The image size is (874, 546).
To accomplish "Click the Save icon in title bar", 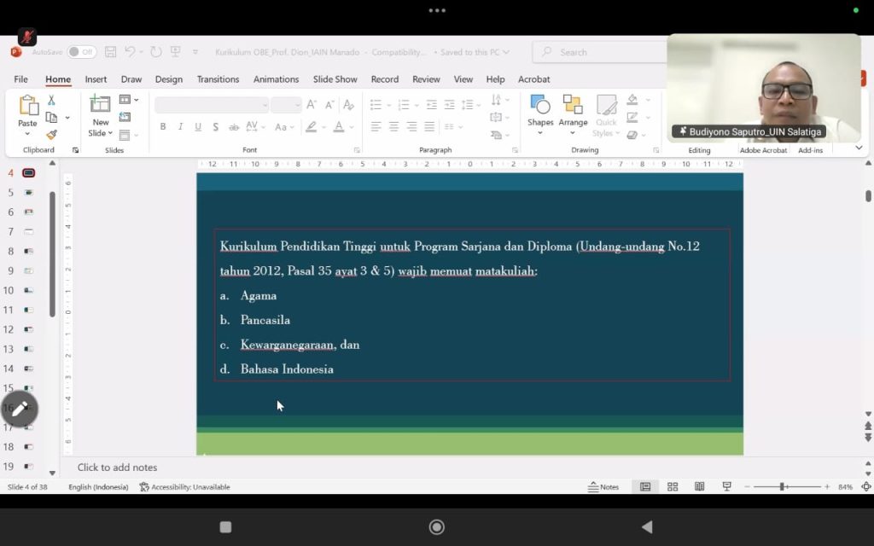I will pyautogui.click(x=110, y=52).
